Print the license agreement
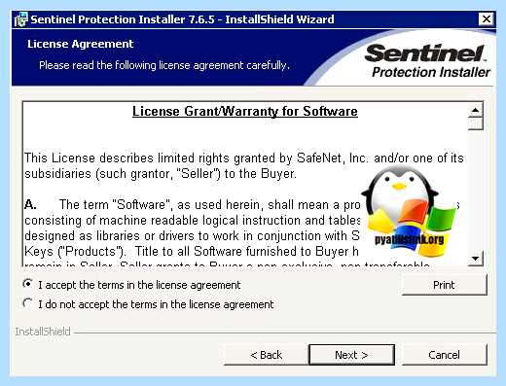506x386 pixels. pos(445,285)
